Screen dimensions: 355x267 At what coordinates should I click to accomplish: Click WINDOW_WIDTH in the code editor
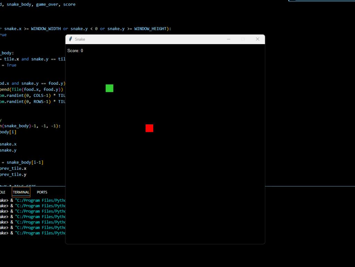(46, 28)
